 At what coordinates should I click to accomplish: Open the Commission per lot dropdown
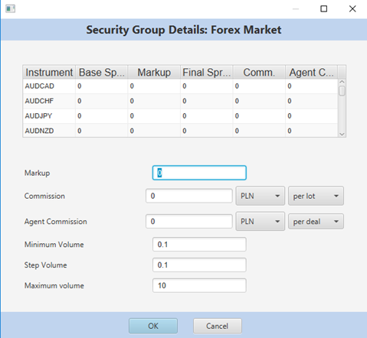316,196
